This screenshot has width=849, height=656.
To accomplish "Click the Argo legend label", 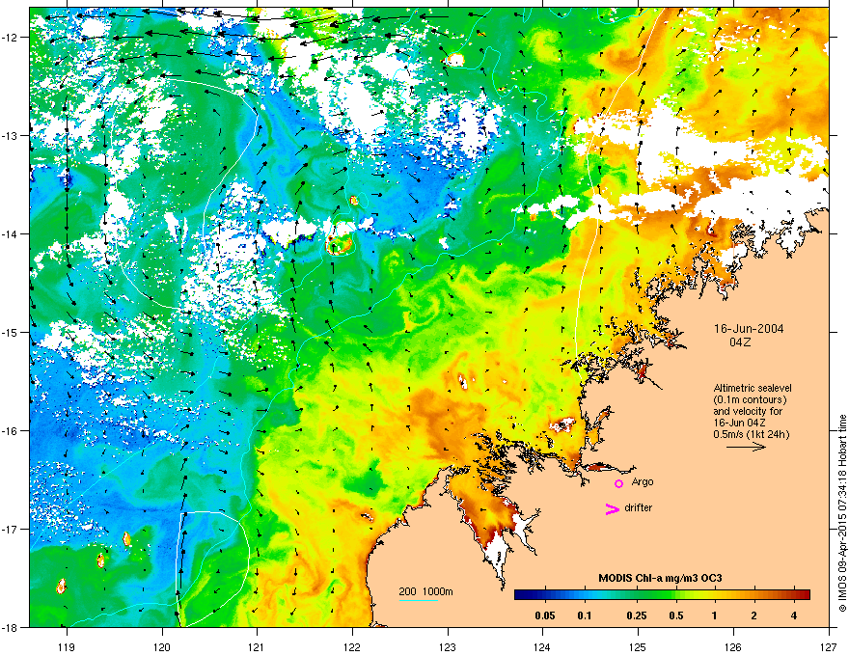I will coord(643,481).
